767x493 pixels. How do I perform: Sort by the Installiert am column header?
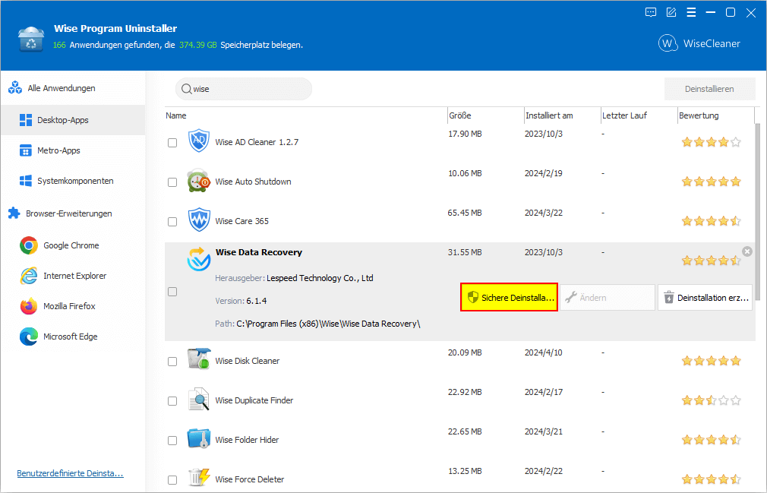click(563, 115)
